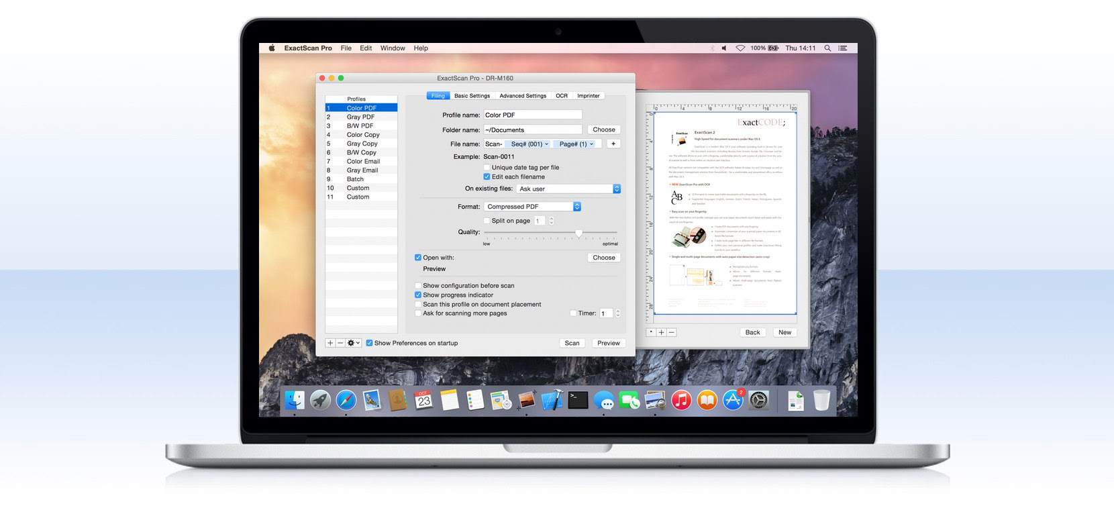Image resolution: width=1114 pixels, height=510 pixels.
Task: Open Launchpad from the Dock
Action: click(320, 401)
